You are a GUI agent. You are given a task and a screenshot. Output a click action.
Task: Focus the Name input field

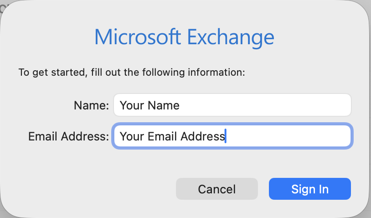232,105
